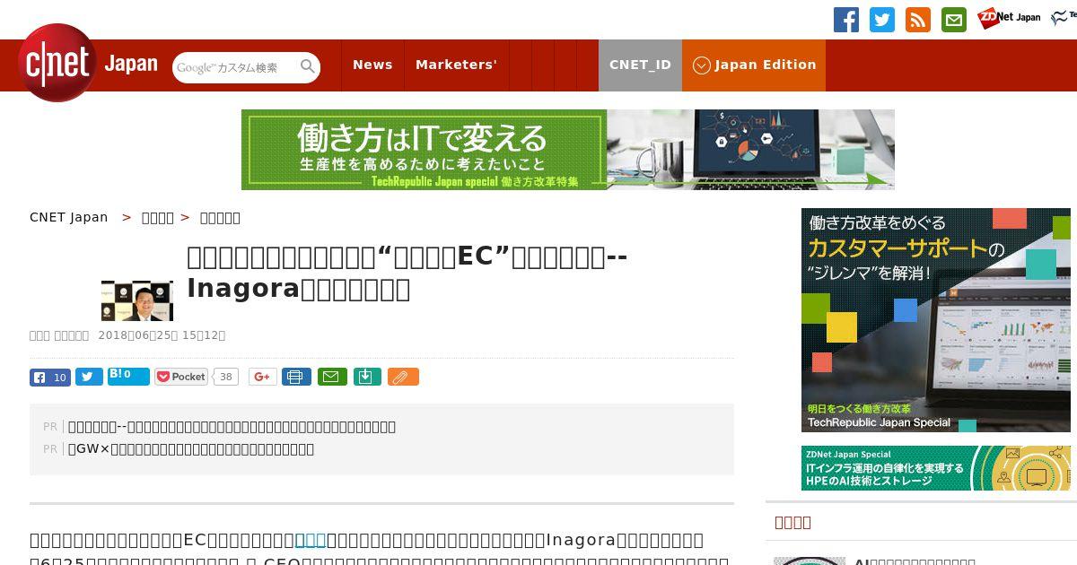Open the News menu
1077x565 pixels.
click(x=372, y=65)
